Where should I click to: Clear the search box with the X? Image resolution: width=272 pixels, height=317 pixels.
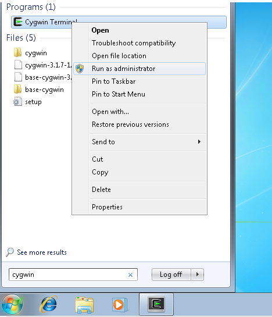click(130, 275)
